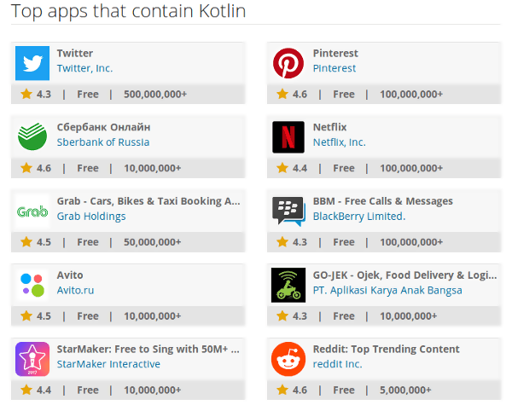Click the StarMaker Interactive developer link

108,364
